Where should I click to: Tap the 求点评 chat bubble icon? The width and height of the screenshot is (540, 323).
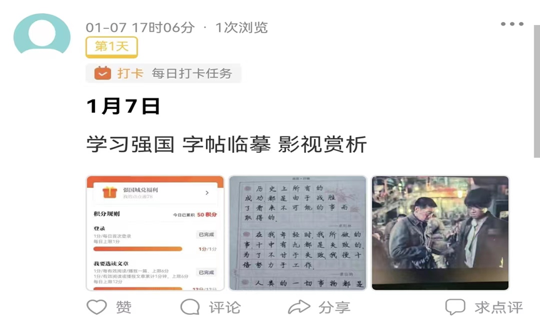click(456, 307)
